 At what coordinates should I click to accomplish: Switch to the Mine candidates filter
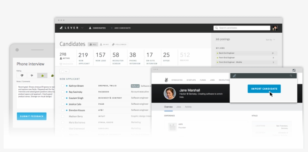pyautogui.click(x=103, y=44)
